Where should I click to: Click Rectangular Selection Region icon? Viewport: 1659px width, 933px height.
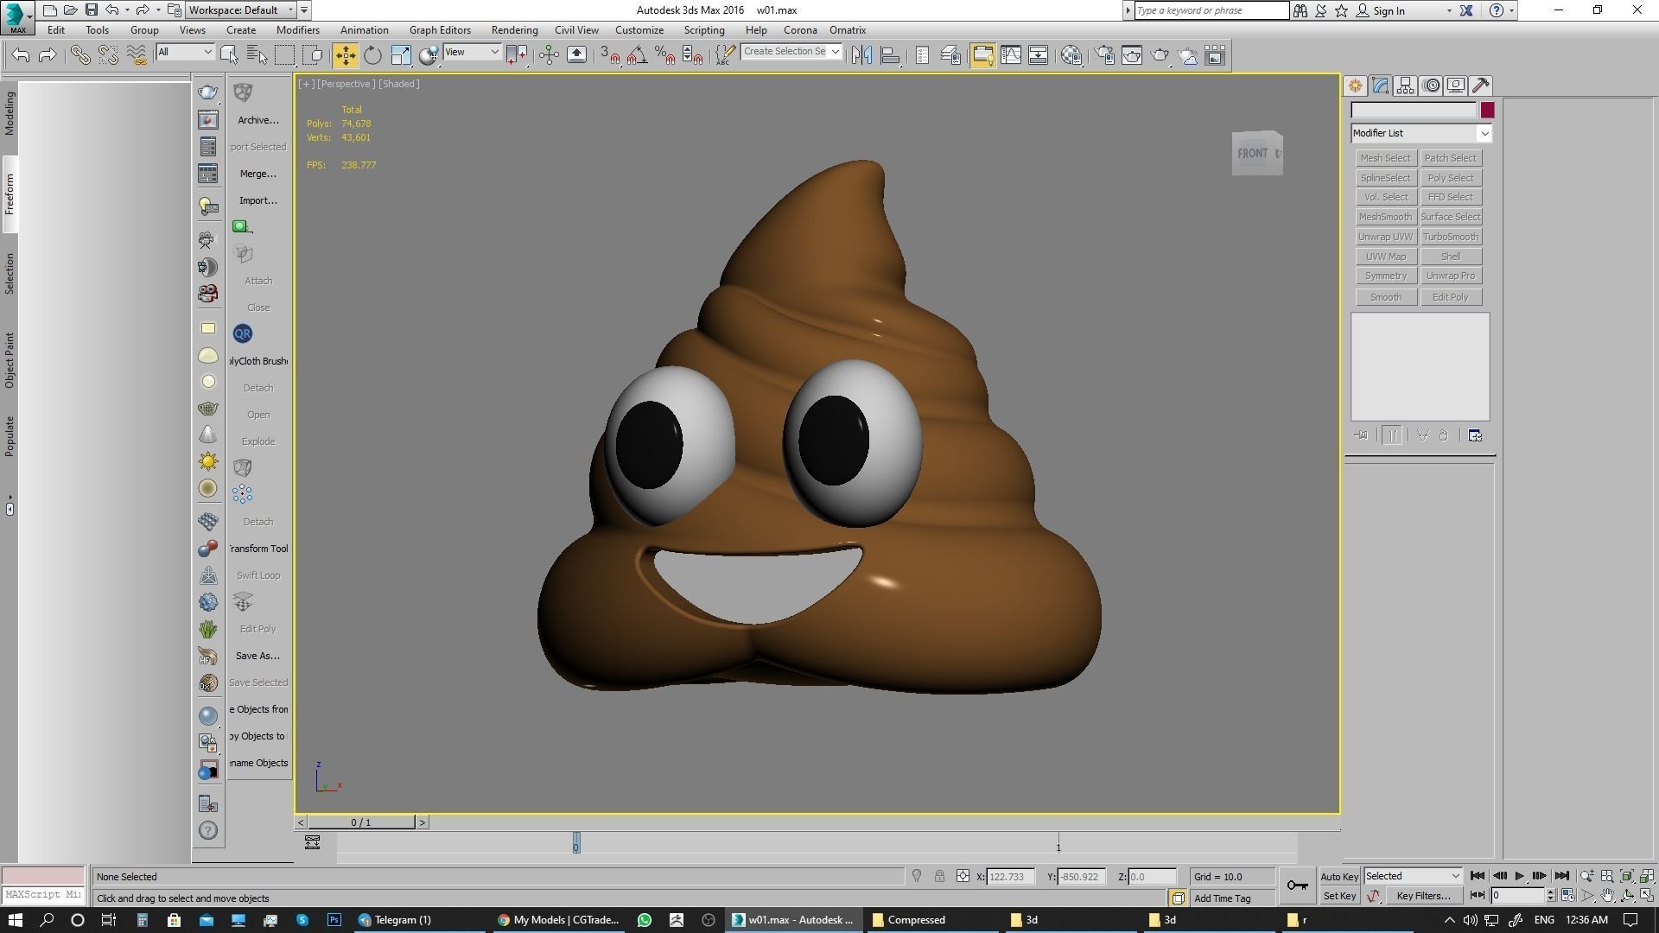[284, 55]
